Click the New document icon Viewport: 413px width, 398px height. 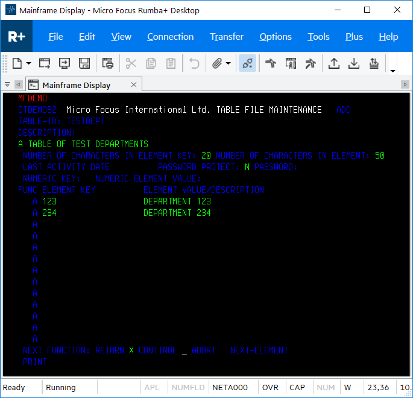click(x=17, y=63)
